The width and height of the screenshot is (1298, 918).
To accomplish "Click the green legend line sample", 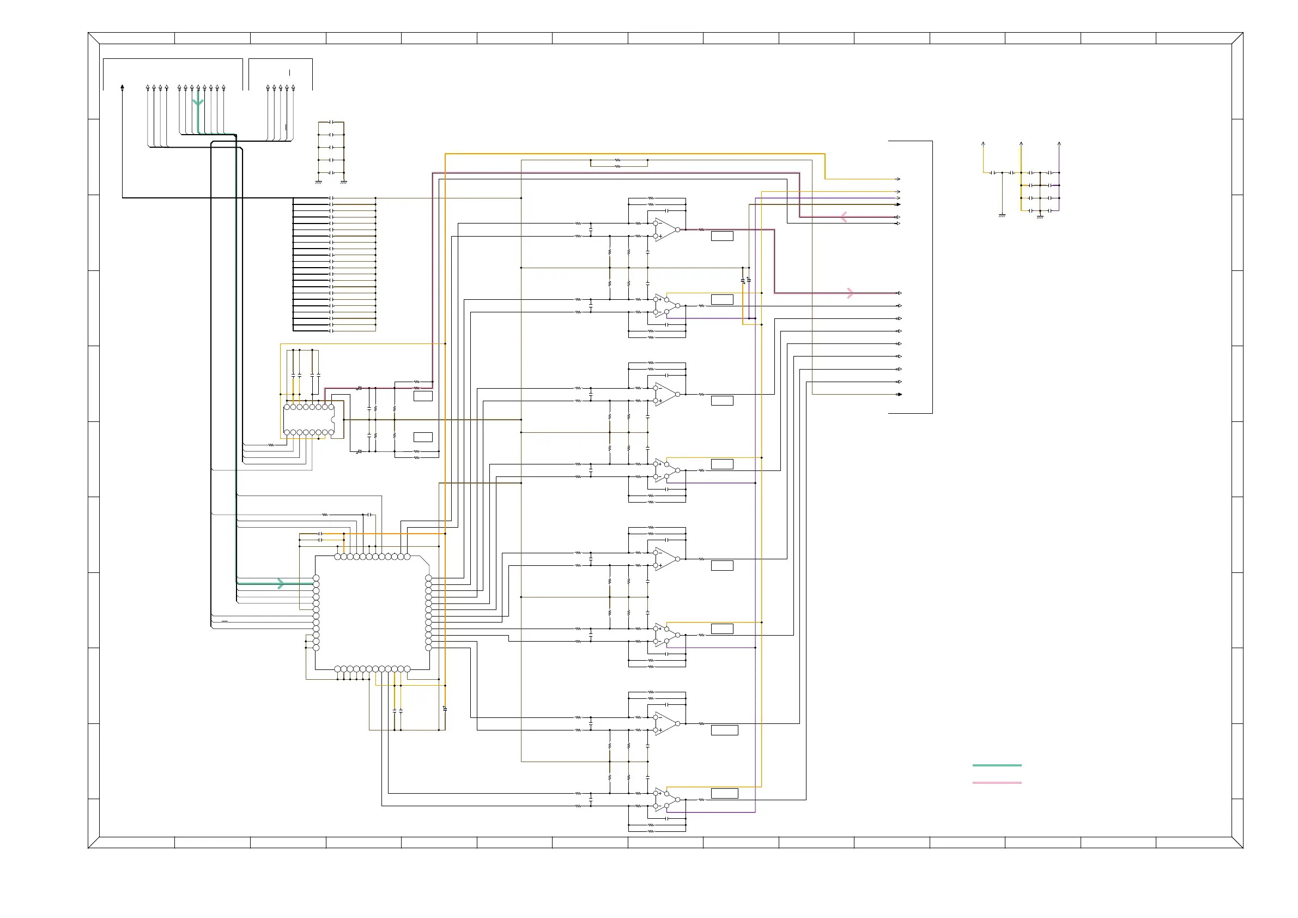I will click(996, 765).
